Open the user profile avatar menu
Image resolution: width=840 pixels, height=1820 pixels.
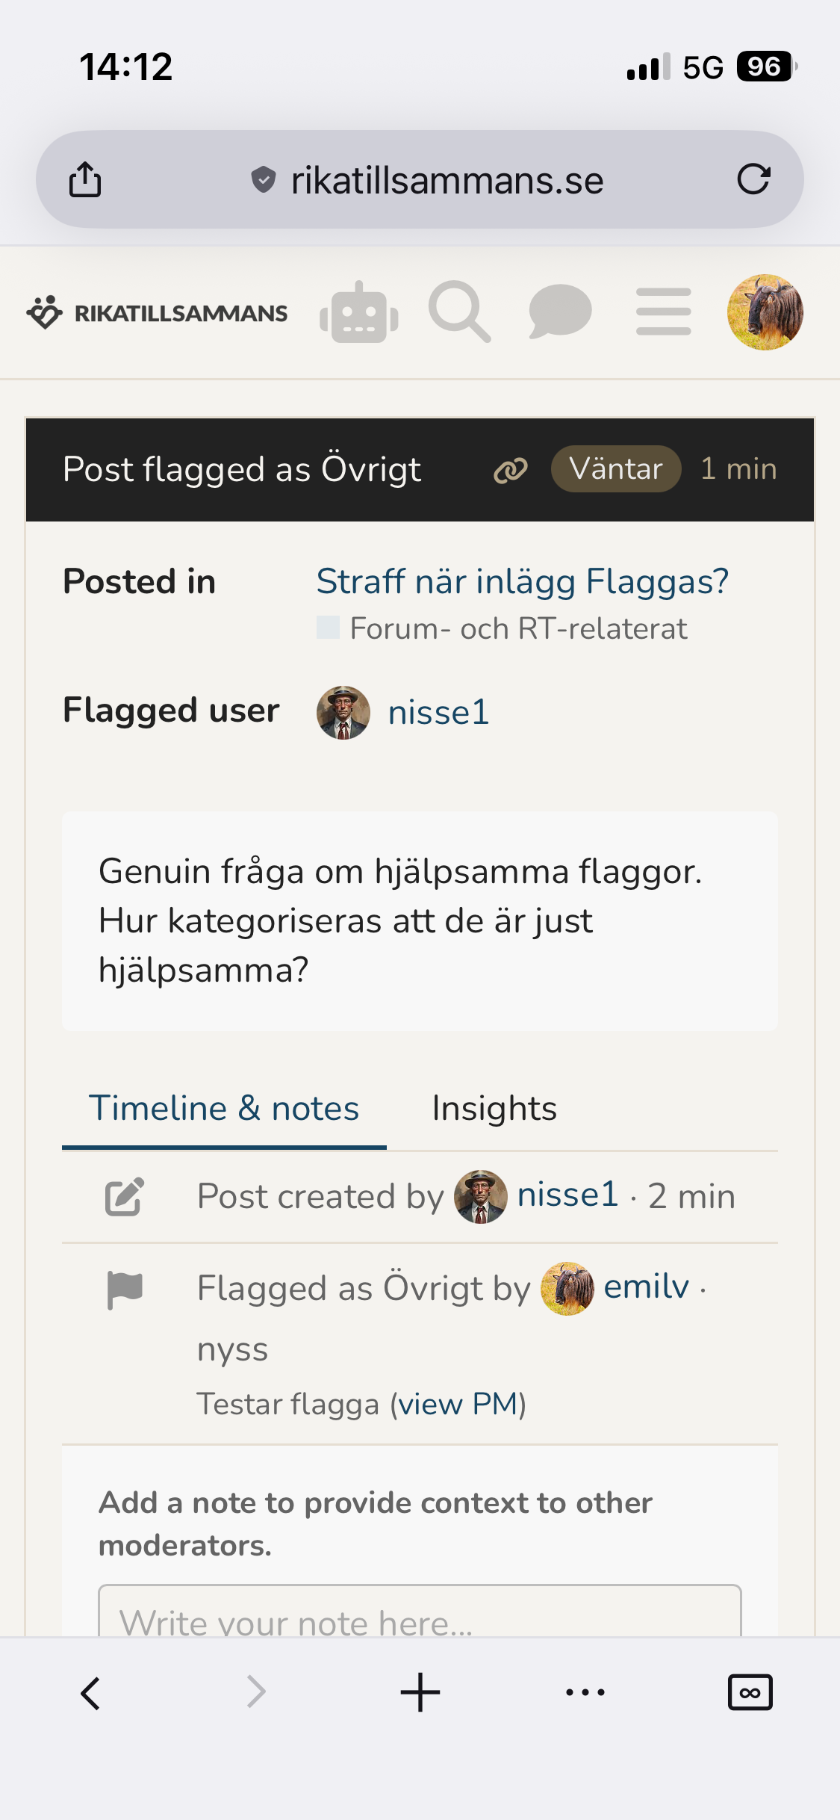coord(765,312)
